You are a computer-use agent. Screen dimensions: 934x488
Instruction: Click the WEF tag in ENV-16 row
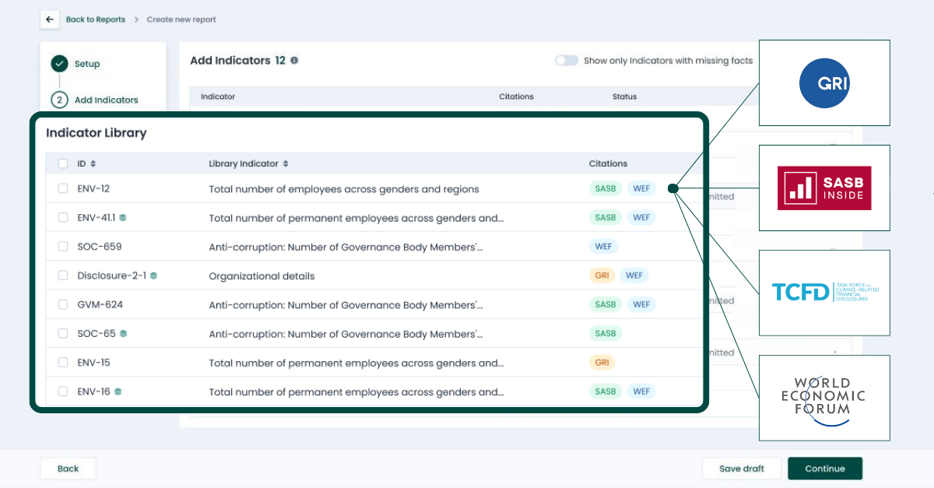(641, 391)
